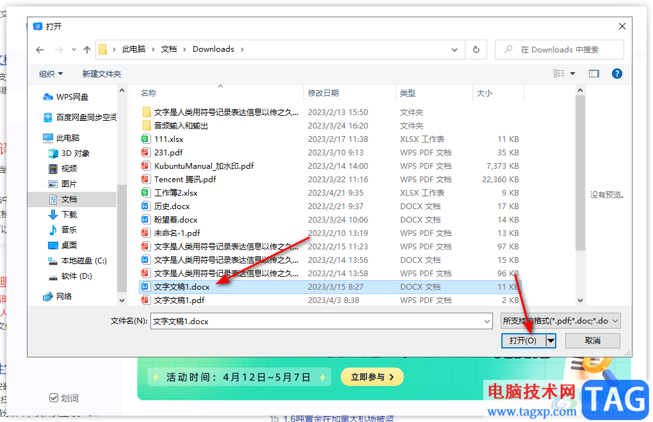
Task: Select 本地磁盘 (C:) drive
Action: click(x=77, y=261)
